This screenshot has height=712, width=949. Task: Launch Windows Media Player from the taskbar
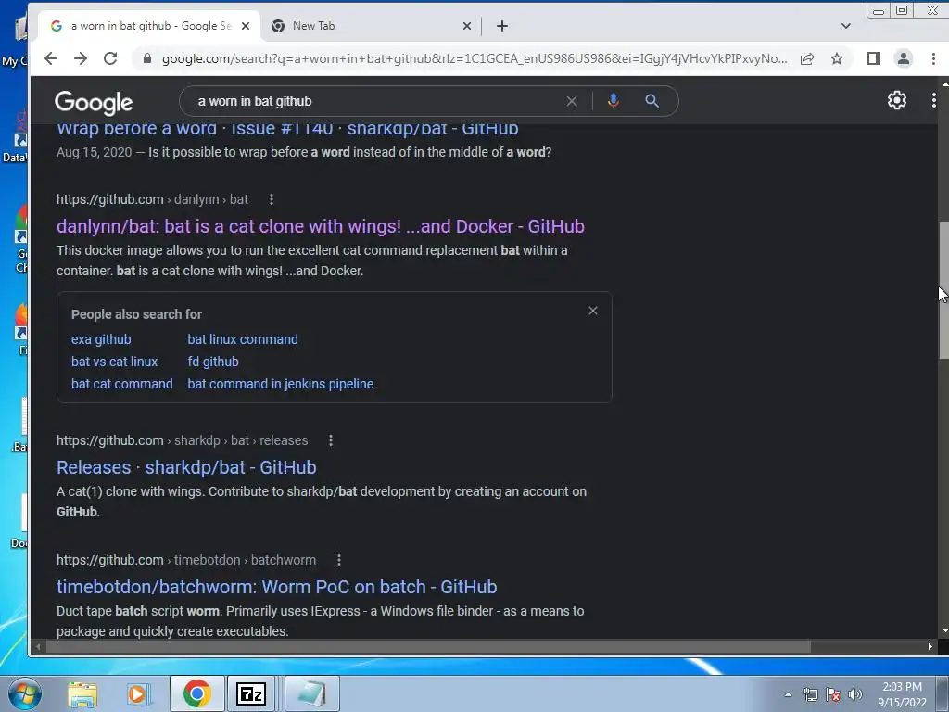coord(138,694)
